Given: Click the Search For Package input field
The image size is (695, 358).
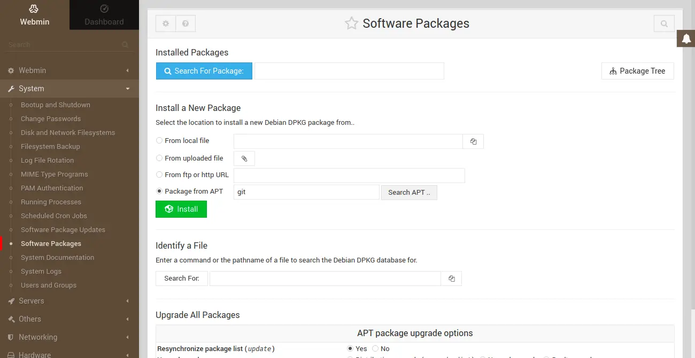Looking at the screenshot, I should (x=349, y=71).
